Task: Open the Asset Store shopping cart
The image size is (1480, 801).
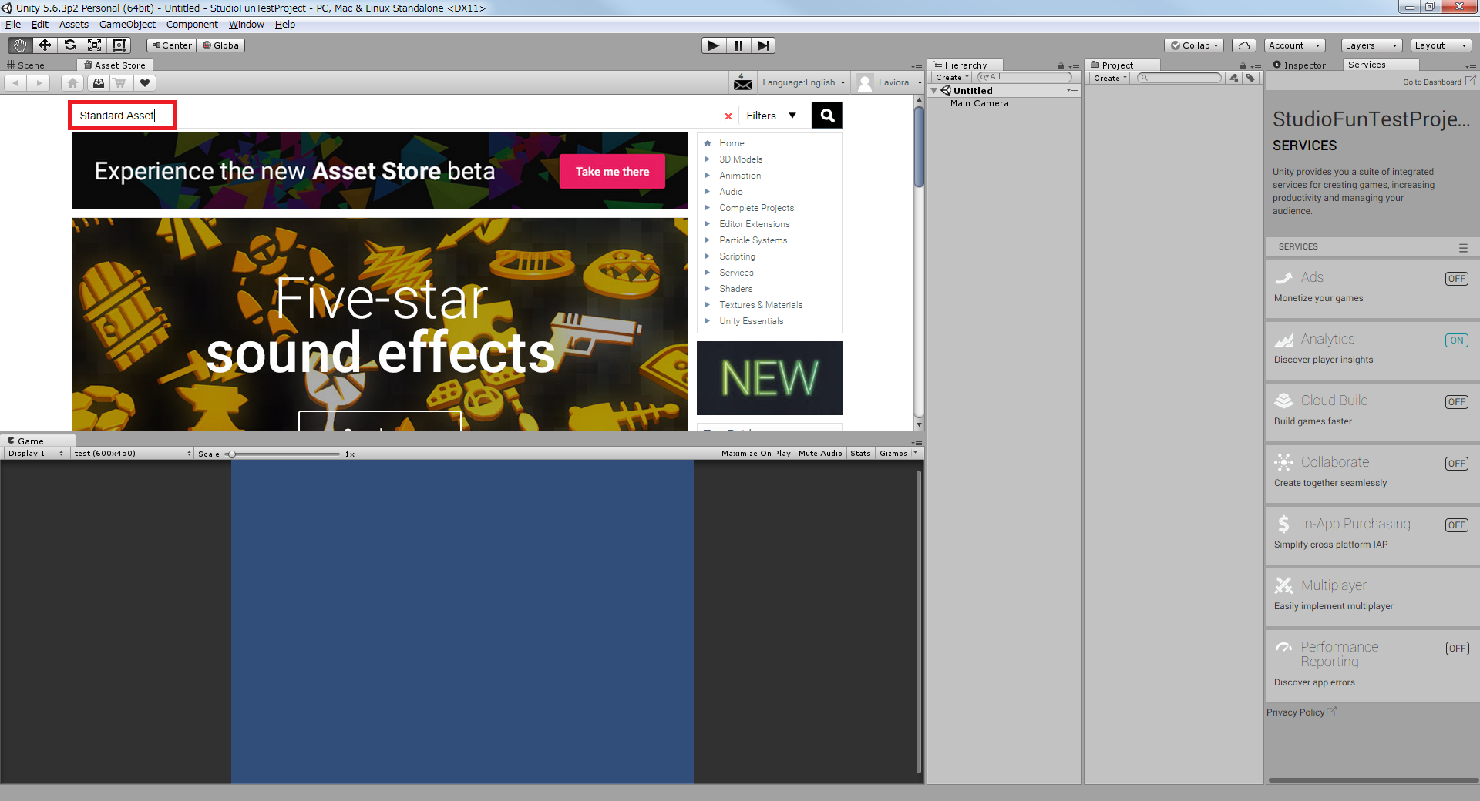Action: click(x=120, y=83)
